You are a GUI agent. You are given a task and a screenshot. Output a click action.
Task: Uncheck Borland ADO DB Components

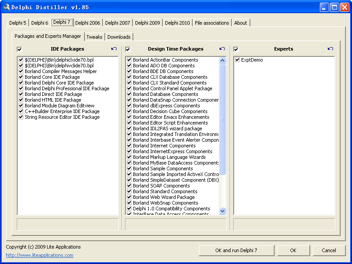pos(129,66)
